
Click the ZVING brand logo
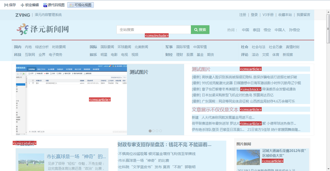22,15
